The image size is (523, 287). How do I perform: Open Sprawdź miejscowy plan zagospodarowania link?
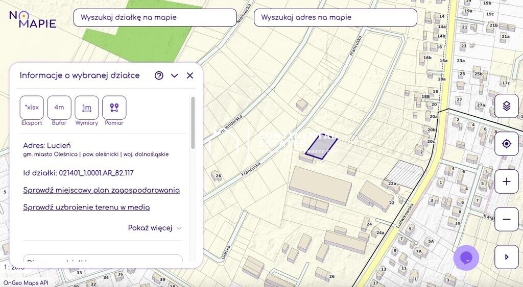click(x=101, y=190)
